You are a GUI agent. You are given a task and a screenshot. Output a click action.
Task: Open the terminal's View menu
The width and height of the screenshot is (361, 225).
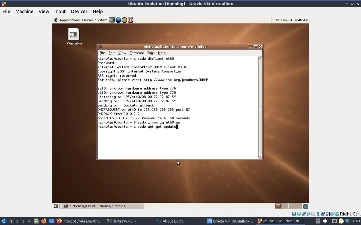(122, 53)
